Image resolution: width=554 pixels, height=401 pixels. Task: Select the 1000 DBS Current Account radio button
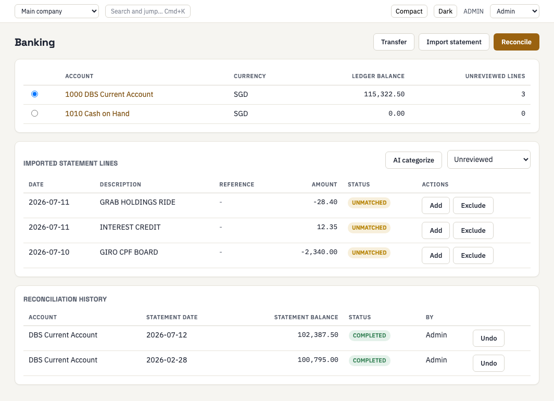(x=34, y=94)
